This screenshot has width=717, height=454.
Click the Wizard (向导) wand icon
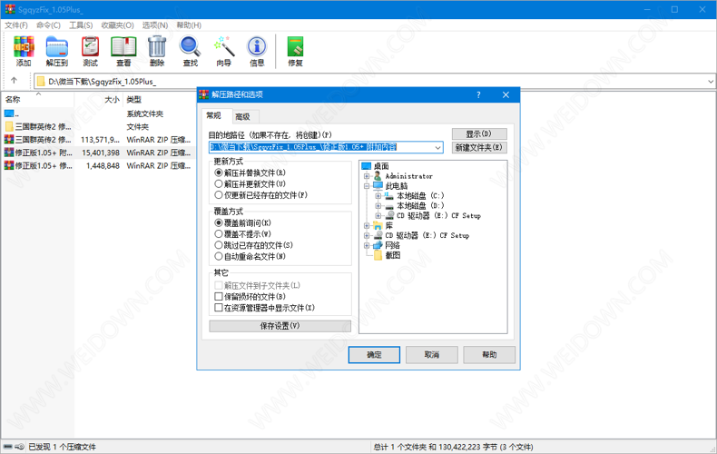pos(223,51)
